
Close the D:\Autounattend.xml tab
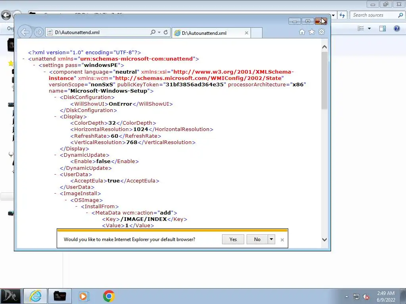247,33
